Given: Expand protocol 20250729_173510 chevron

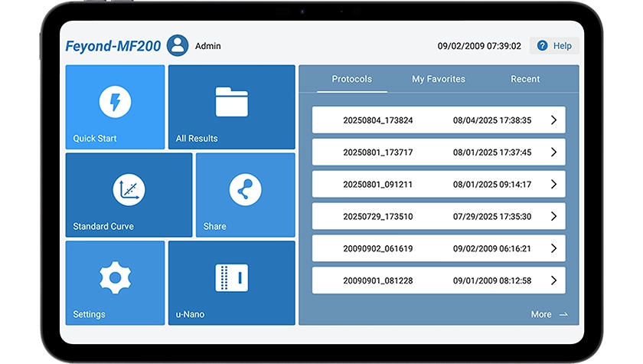Looking at the screenshot, I should (x=553, y=216).
